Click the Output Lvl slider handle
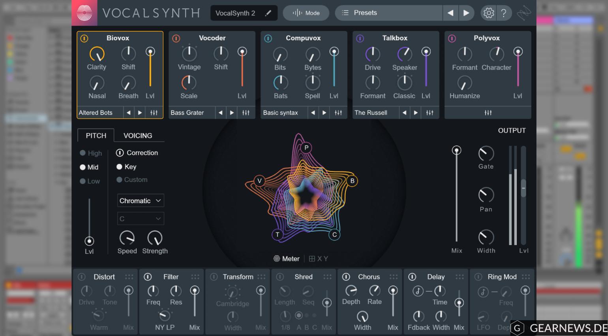 click(x=524, y=187)
